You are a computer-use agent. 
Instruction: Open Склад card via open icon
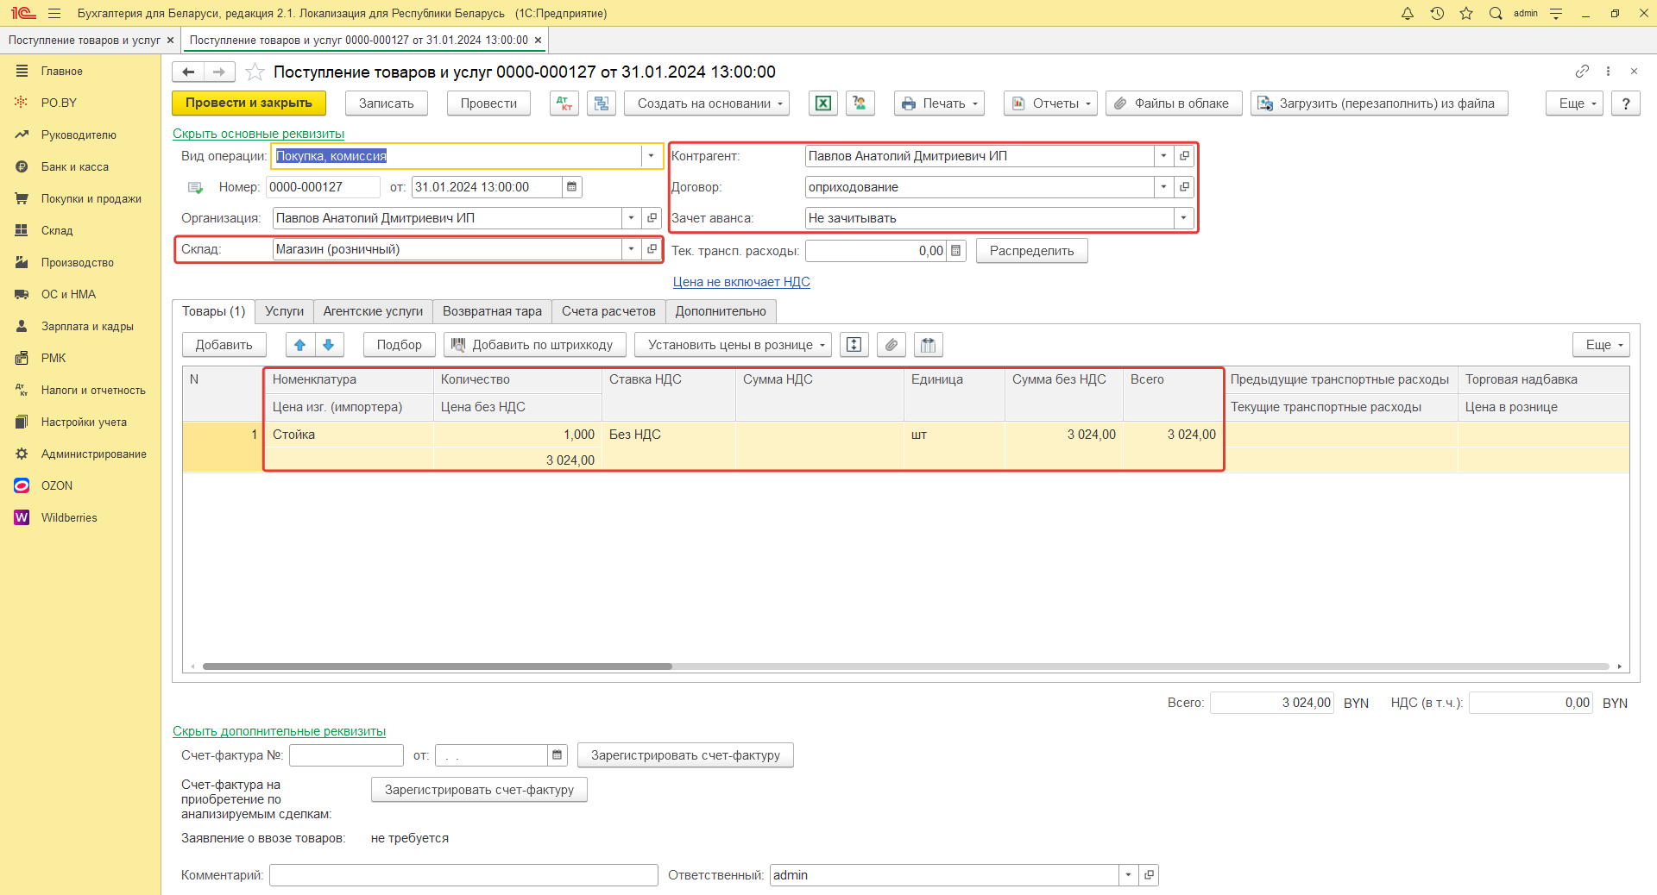652,249
